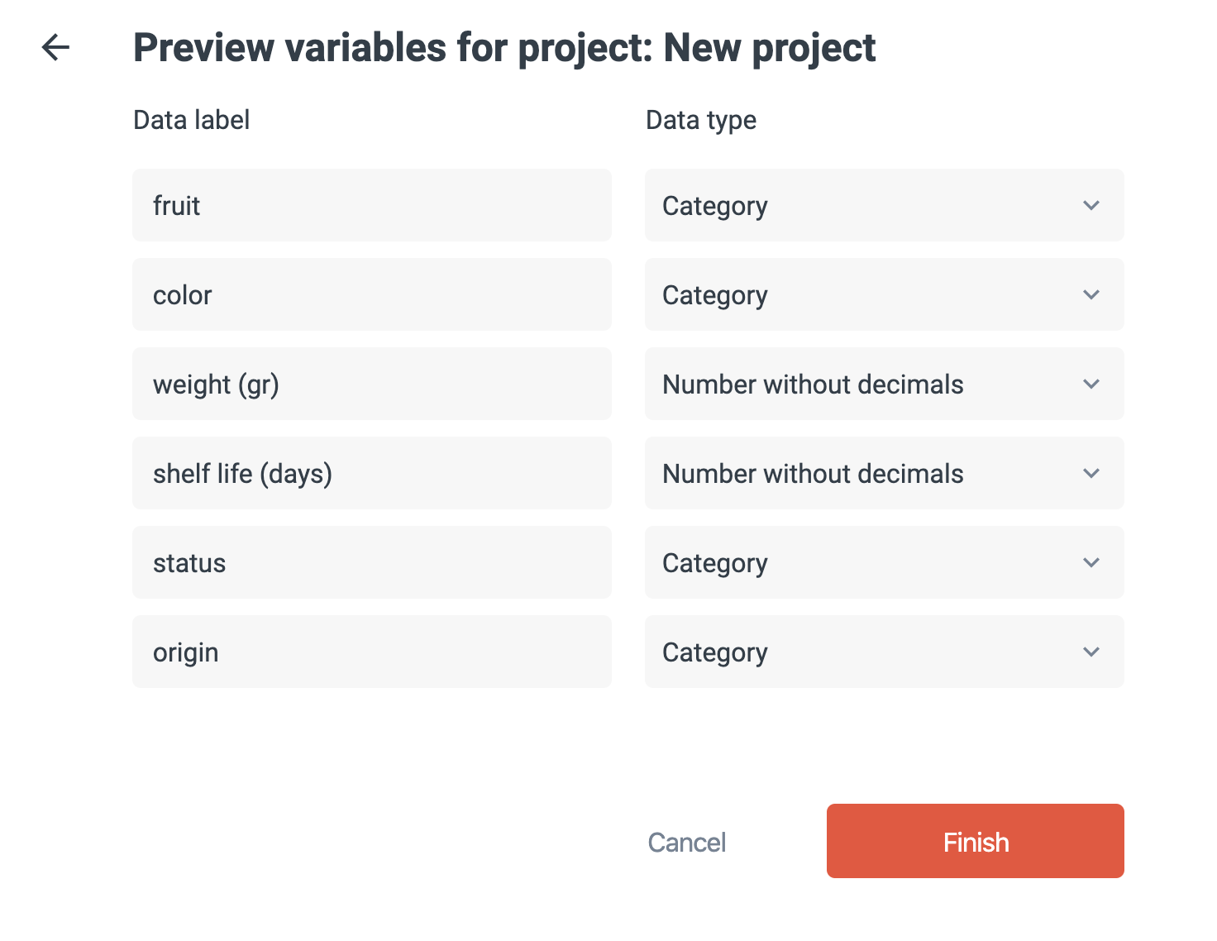Cancel the variable preview
Image resolution: width=1217 pixels, height=941 pixels.
click(x=686, y=842)
